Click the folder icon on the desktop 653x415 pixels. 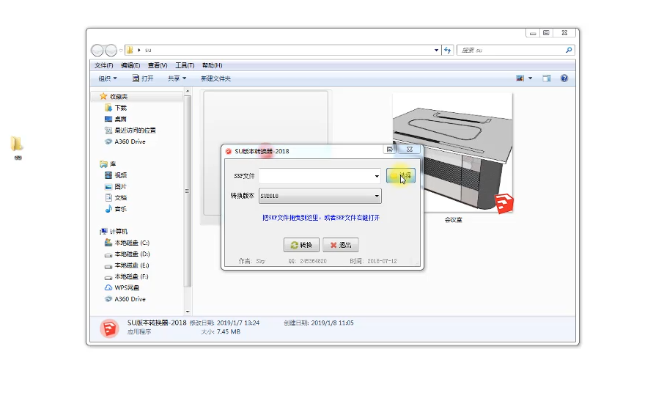tap(17, 144)
